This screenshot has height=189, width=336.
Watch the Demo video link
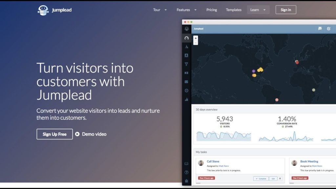94,134
